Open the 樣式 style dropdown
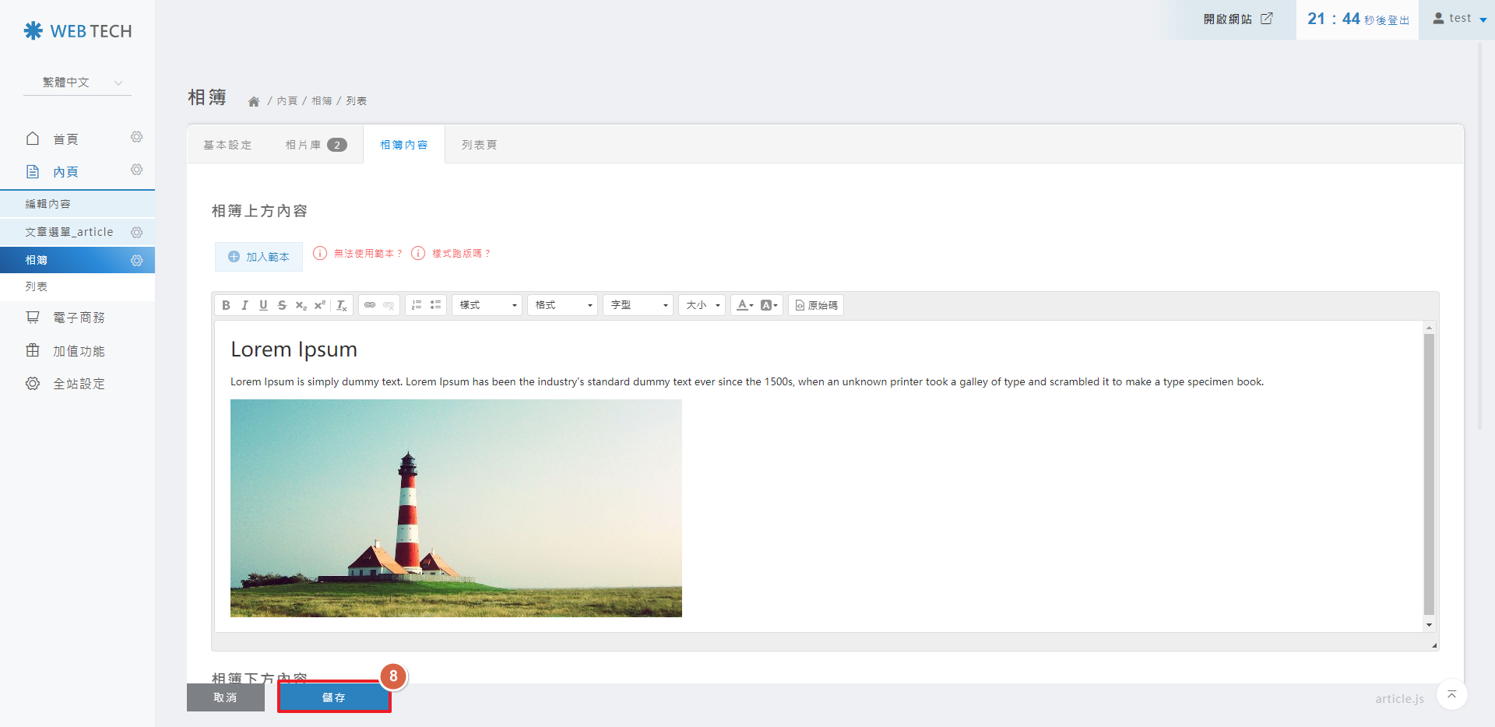This screenshot has width=1495, height=727. 487,305
